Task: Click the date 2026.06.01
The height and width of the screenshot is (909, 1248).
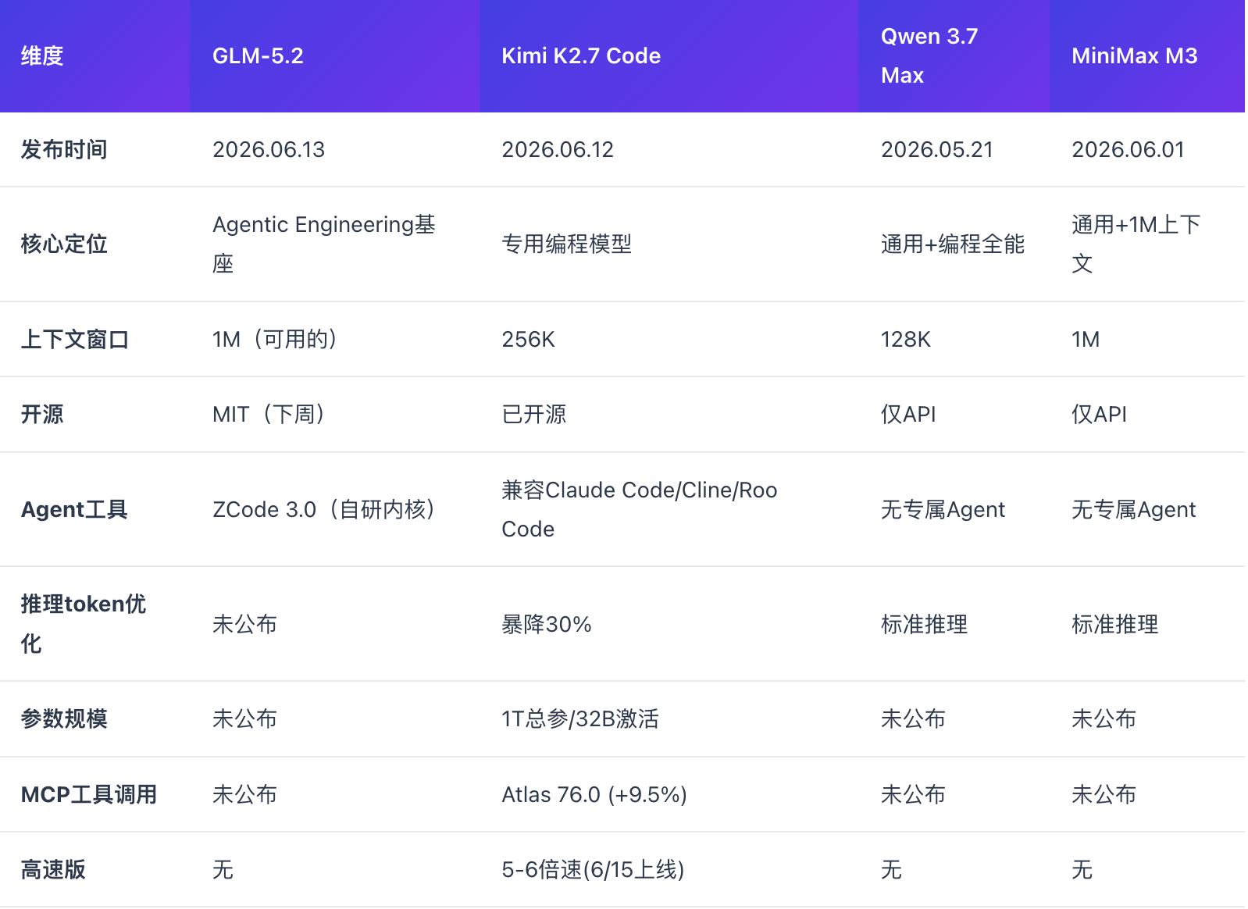Action: pos(1128,150)
